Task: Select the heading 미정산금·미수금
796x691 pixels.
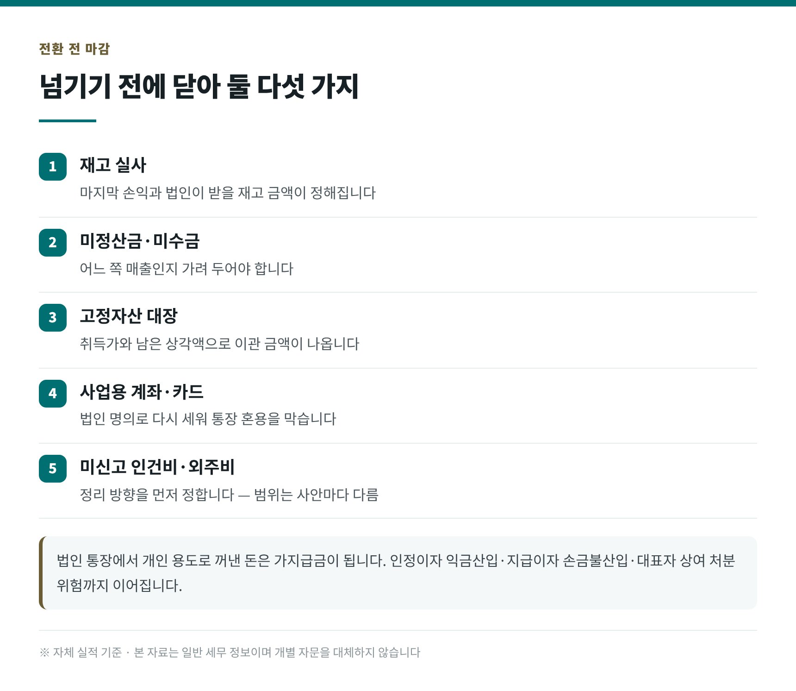Action: point(140,241)
